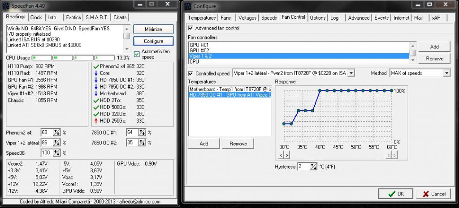Open the Advanced tab in Configure
The image size is (459, 208).
359,18
